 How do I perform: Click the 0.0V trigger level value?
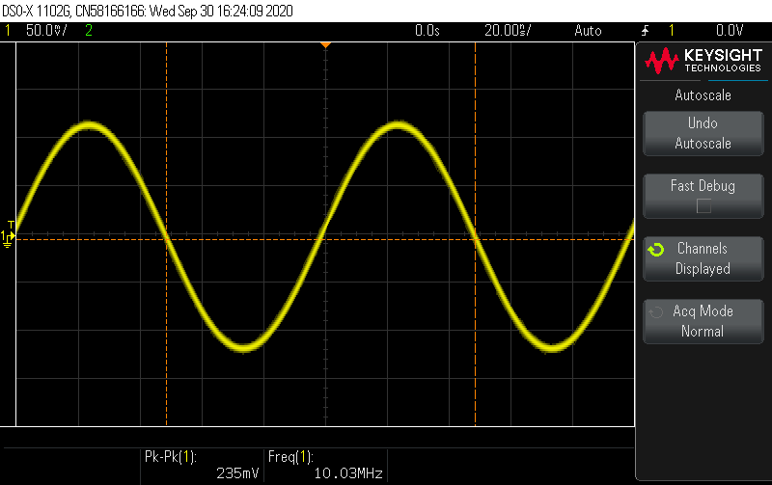coord(729,31)
